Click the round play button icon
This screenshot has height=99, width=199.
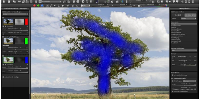(83, 2)
